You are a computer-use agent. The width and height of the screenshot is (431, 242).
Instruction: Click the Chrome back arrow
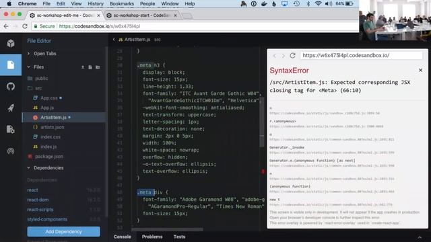pyautogui.click(x=6, y=26)
